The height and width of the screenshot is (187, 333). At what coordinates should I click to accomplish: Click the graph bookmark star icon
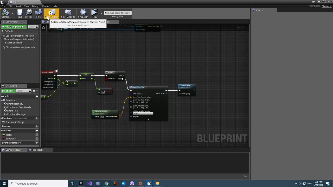(x=43, y=28)
